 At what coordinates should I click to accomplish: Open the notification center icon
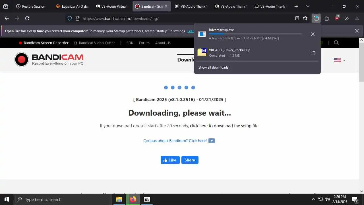(355, 199)
